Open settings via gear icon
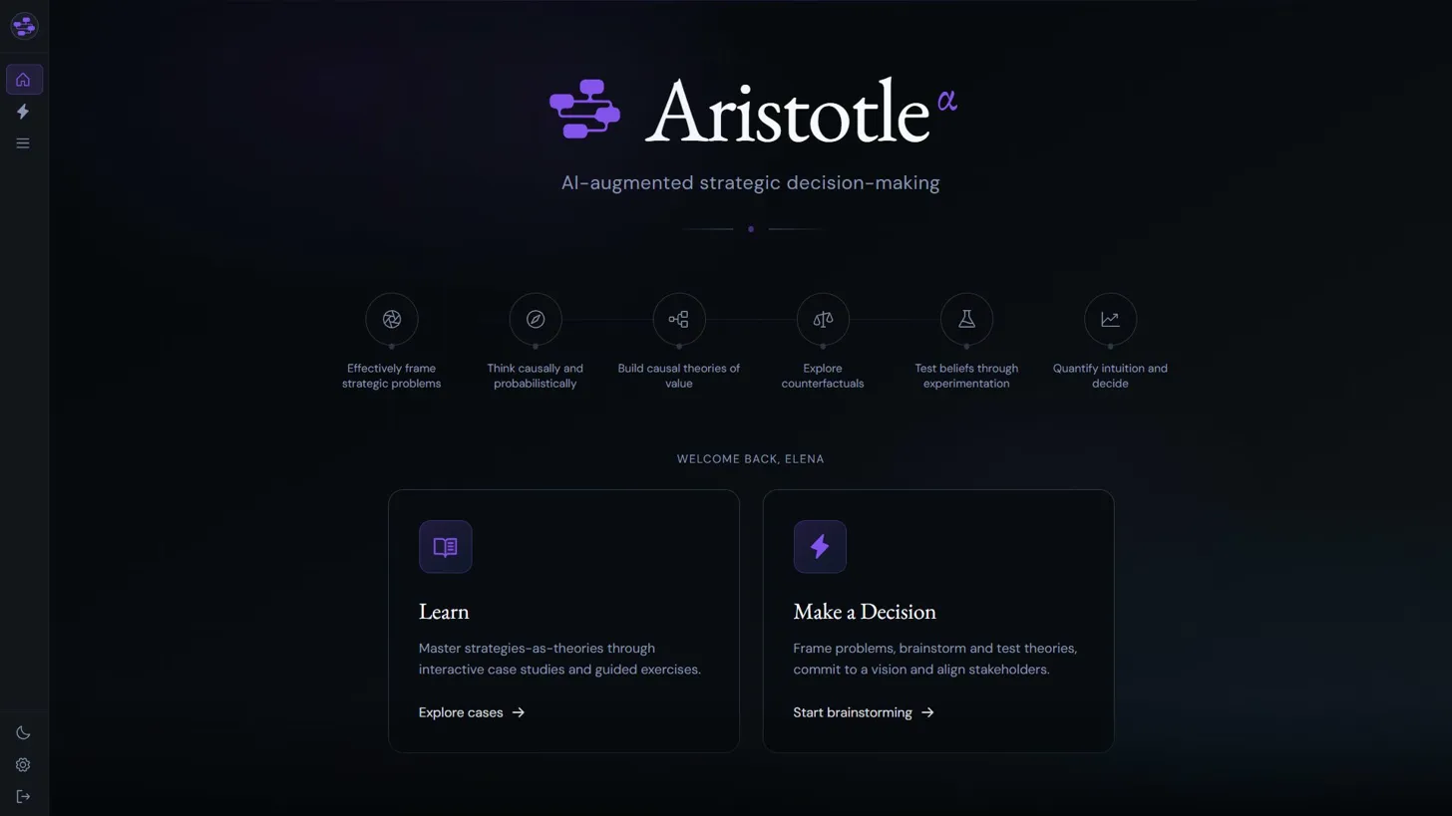Screen dimensions: 1452x816 23,765
